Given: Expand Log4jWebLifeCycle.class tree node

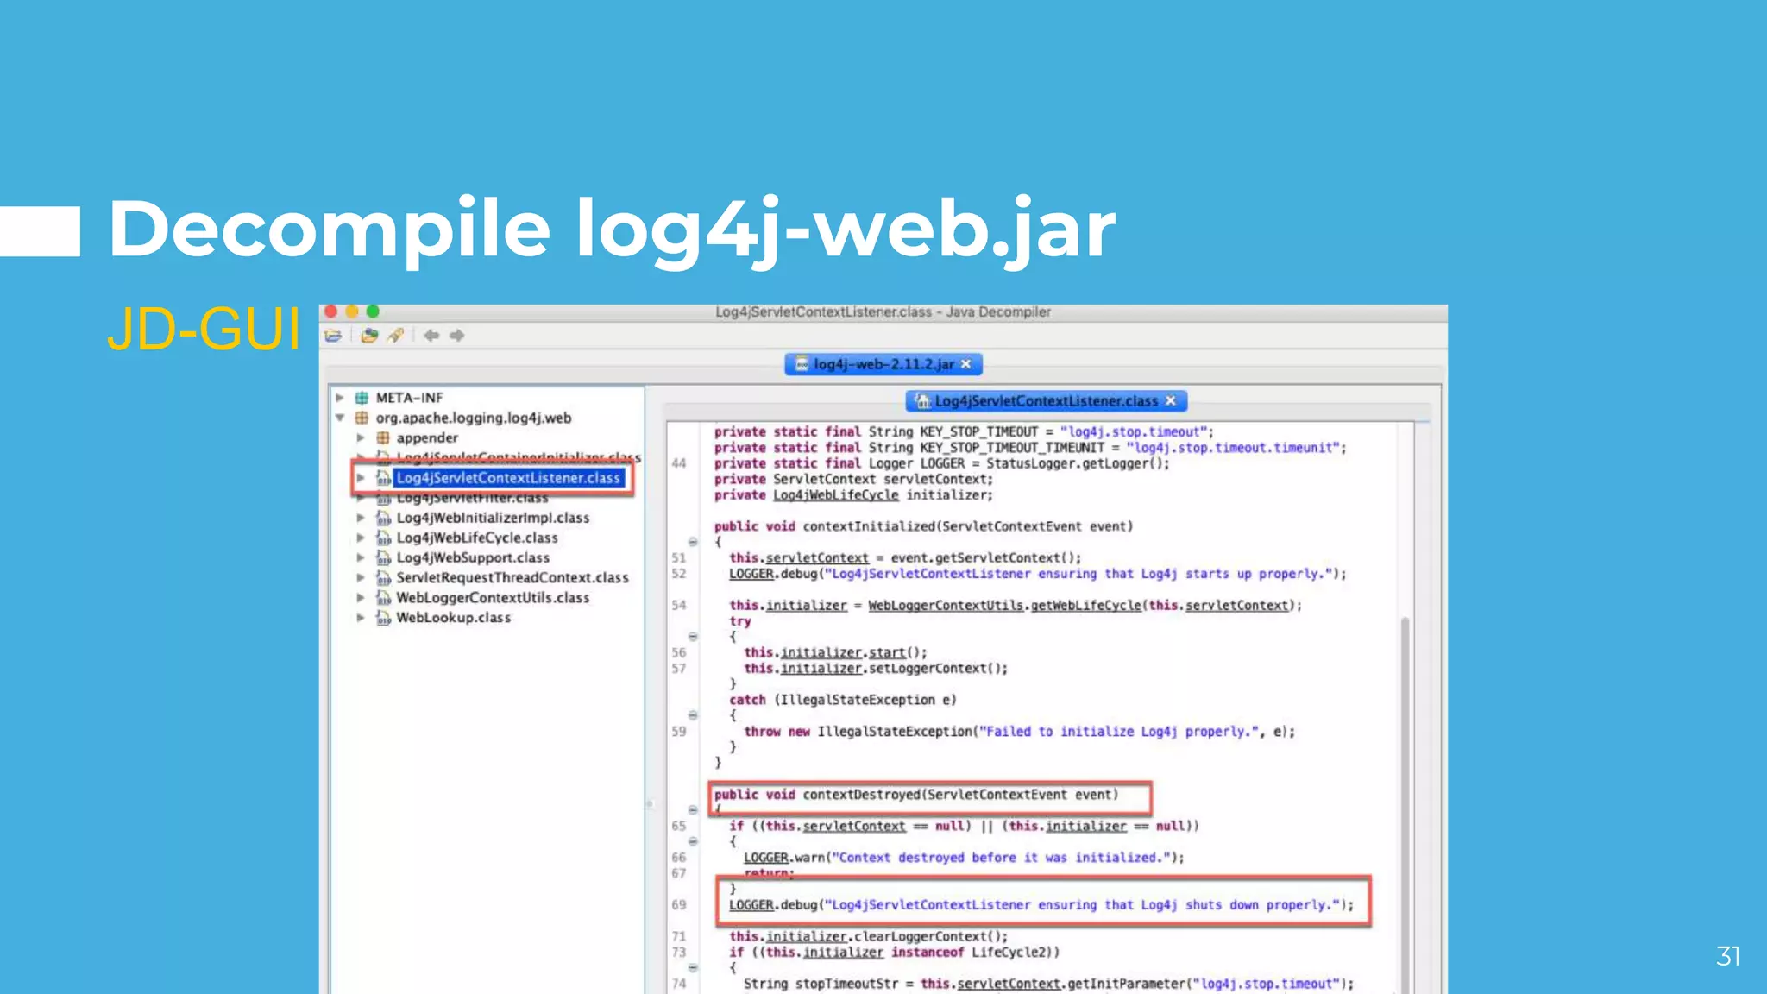Looking at the screenshot, I should [361, 538].
